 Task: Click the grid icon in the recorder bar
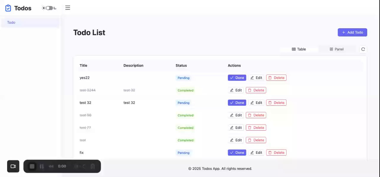pyautogui.click(x=76, y=166)
